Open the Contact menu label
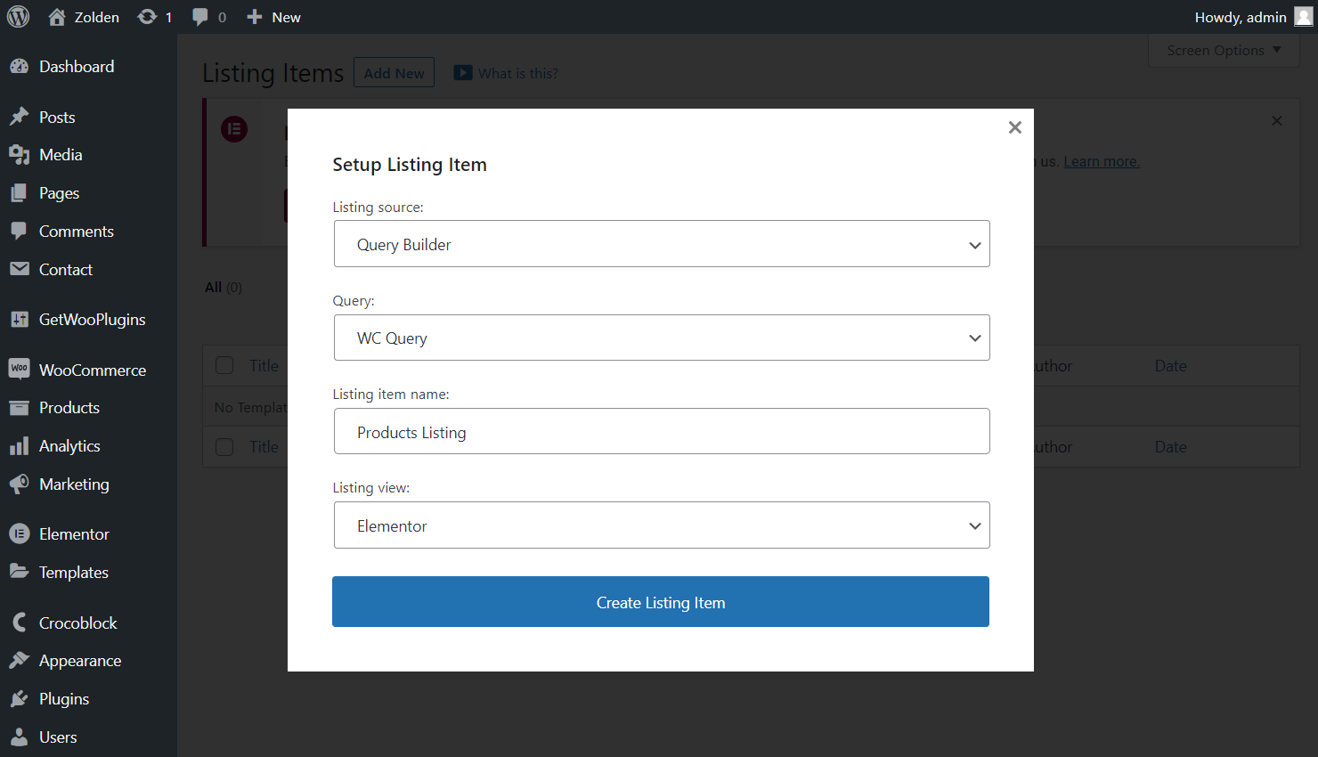The height and width of the screenshot is (757, 1318). pos(66,270)
